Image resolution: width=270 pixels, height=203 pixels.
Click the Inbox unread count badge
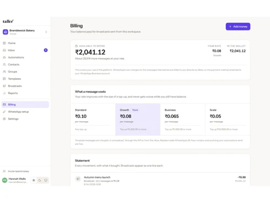point(46,50)
